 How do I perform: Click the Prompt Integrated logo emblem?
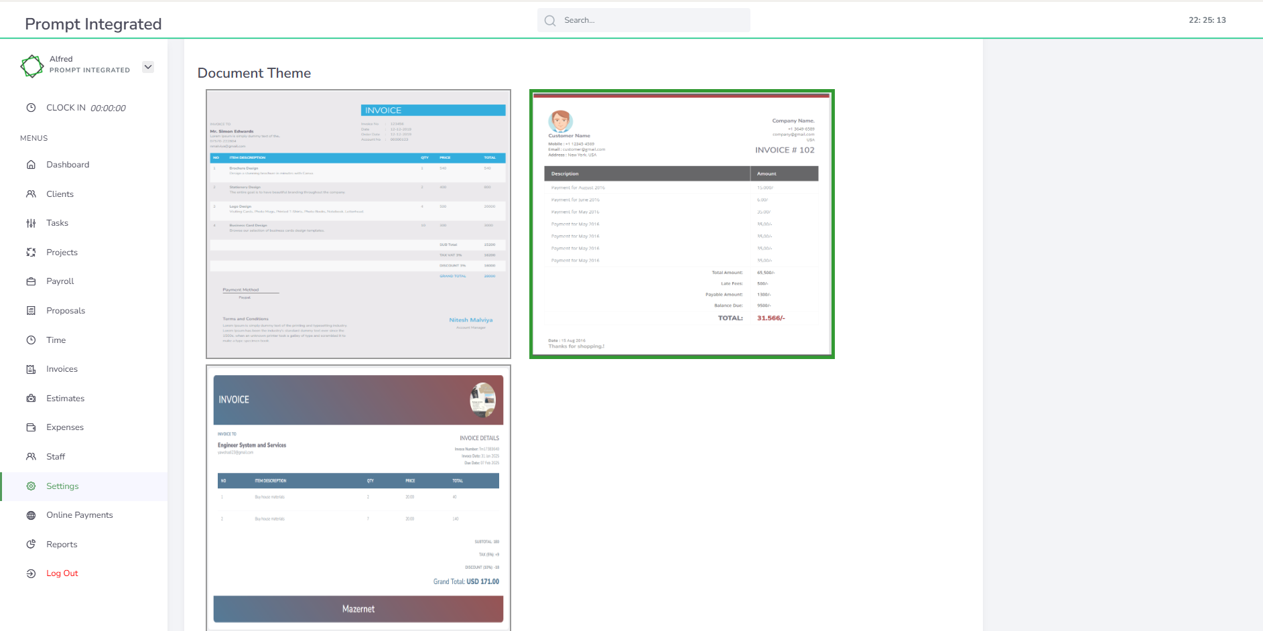pos(32,66)
